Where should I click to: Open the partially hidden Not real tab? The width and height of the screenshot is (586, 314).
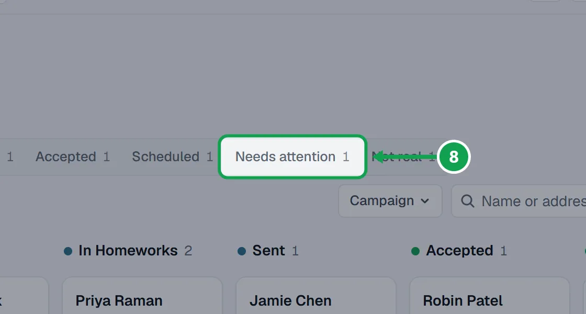pos(403,156)
